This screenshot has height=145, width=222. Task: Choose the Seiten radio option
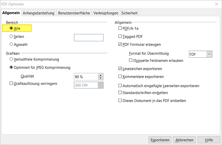click(x=11, y=36)
